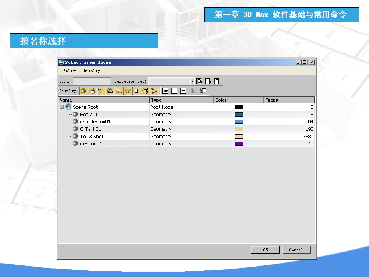Collapse the Scene Root tree node
The width and height of the screenshot is (369, 277).
pyautogui.click(x=62, y=107)
